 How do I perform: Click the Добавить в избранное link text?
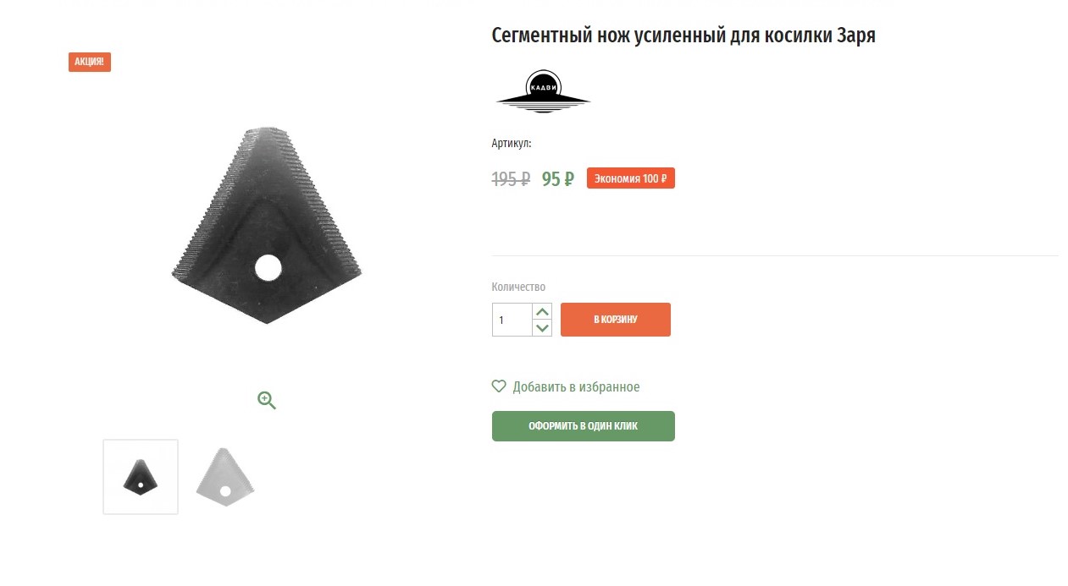coord(576,387)
